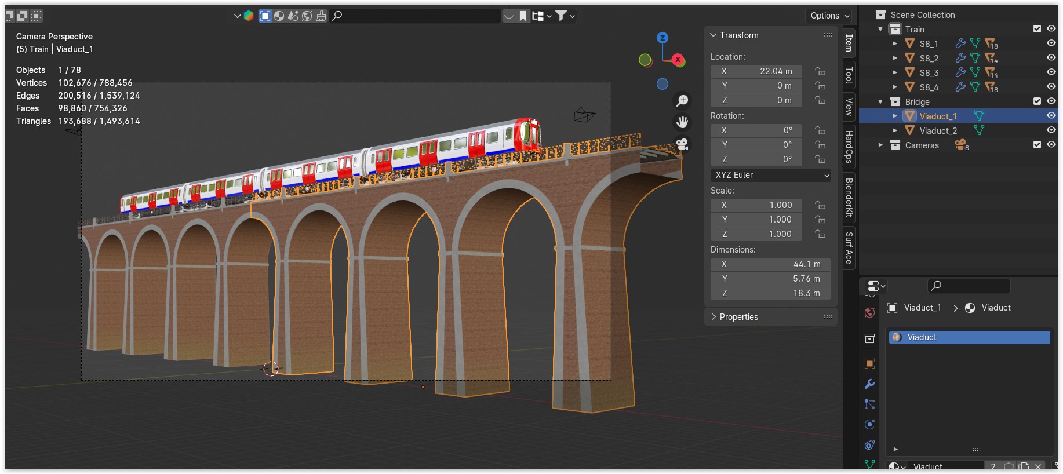Click the green mesh icon on Viaduct_2 row
This screenshot has width=1063, height=474.
pos(979,130)
